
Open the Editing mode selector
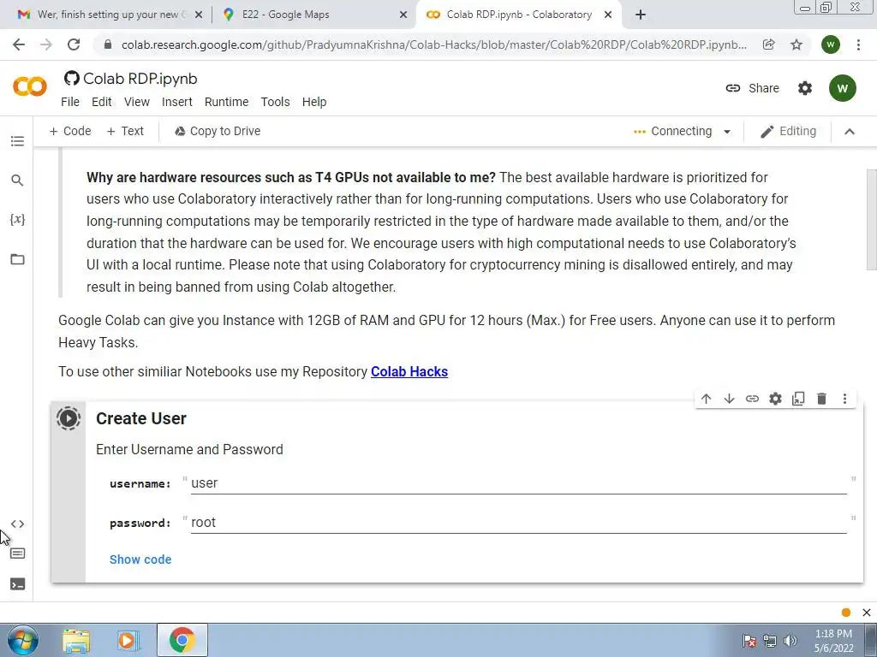[x=788, y=131]
